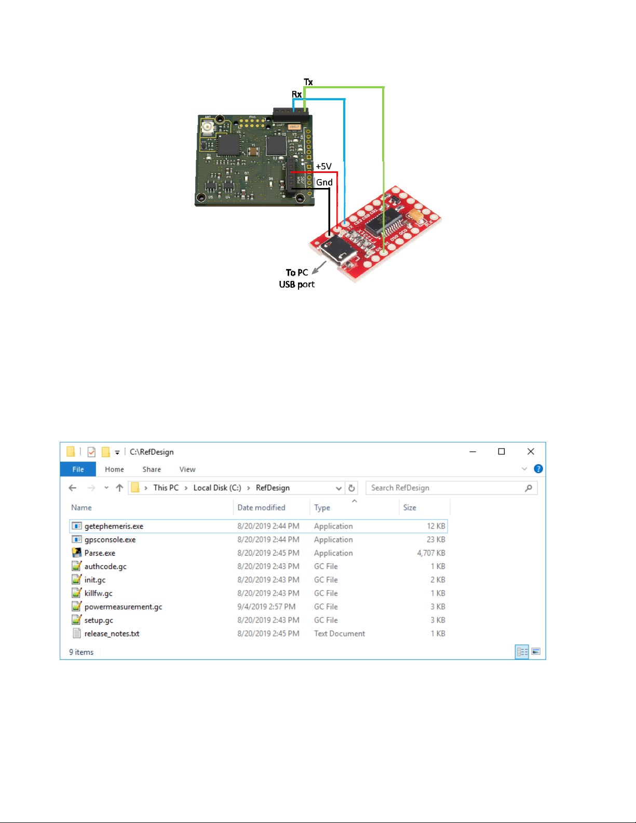The width and height of the screenshot is (636, 823).
Task: Expand the ribbon with the chevron
Action: tap(524, 469)
